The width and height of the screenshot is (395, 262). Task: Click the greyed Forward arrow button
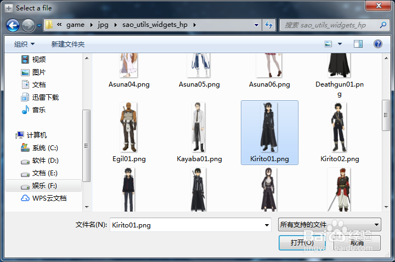(x=28, y=25)
